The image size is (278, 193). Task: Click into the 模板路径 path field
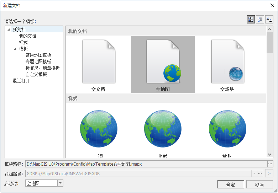tap(146, 164)
